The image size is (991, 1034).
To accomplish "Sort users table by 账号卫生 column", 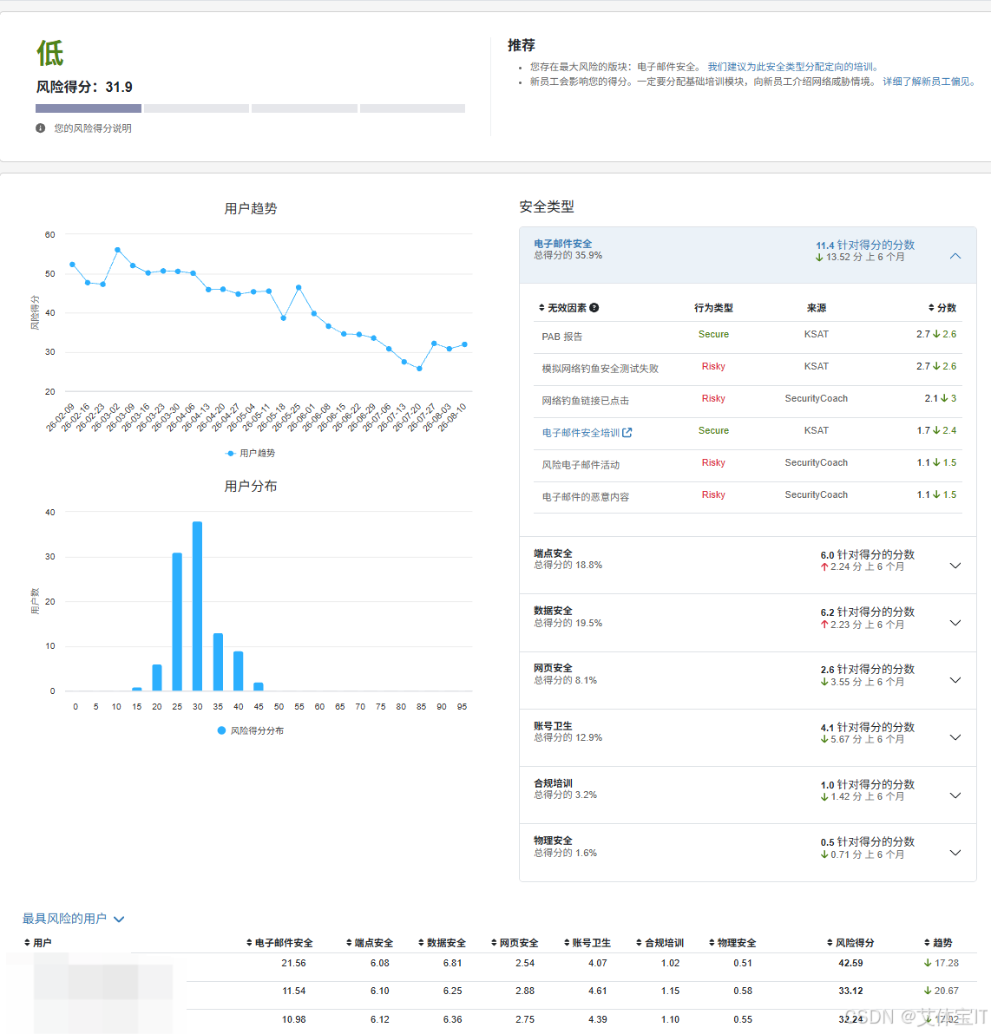I will coord(587,942).
